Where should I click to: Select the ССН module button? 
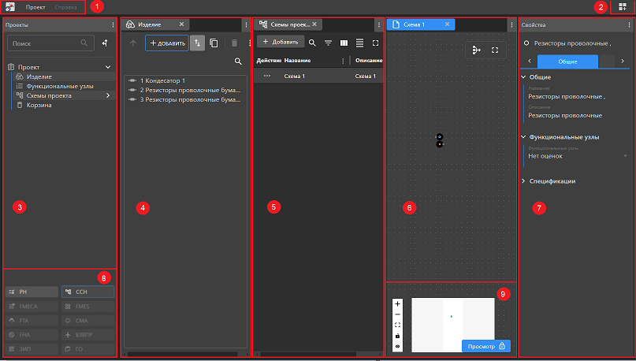click(87, 292)
